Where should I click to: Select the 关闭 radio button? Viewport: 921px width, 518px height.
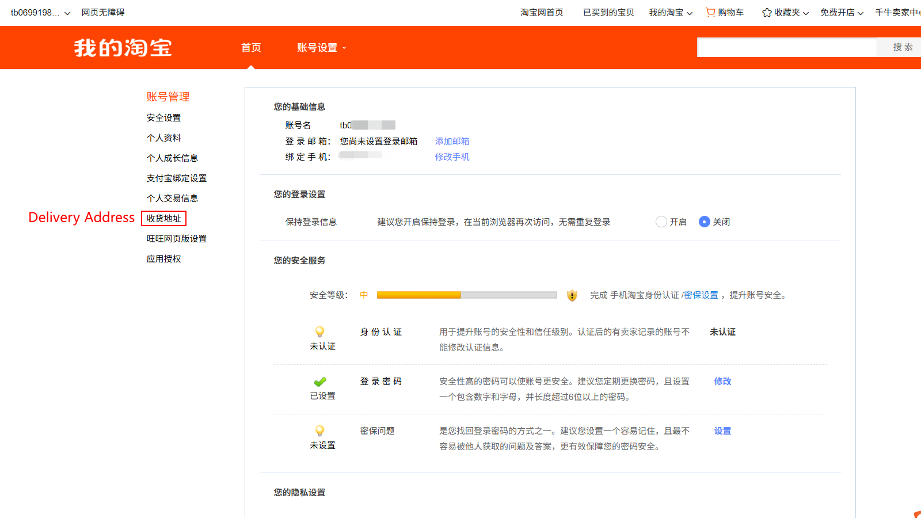[704, 222]
